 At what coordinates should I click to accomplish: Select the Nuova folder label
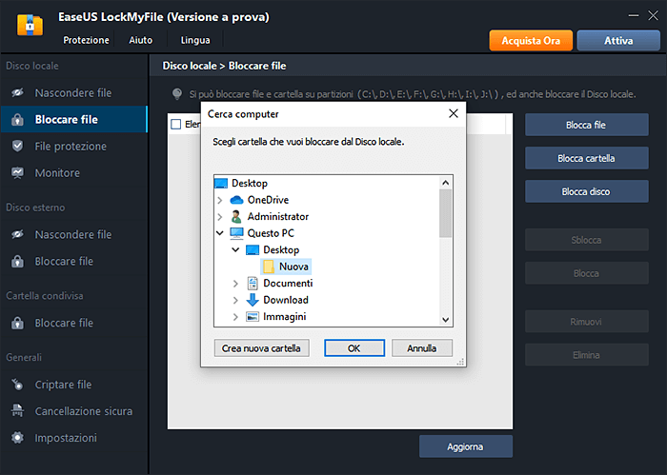pos(293,267)
